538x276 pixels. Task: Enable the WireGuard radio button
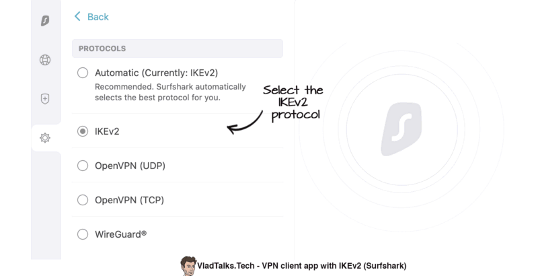pos(83,234)
